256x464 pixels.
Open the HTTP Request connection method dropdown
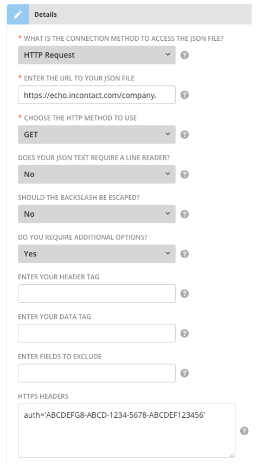coord(97,55)
